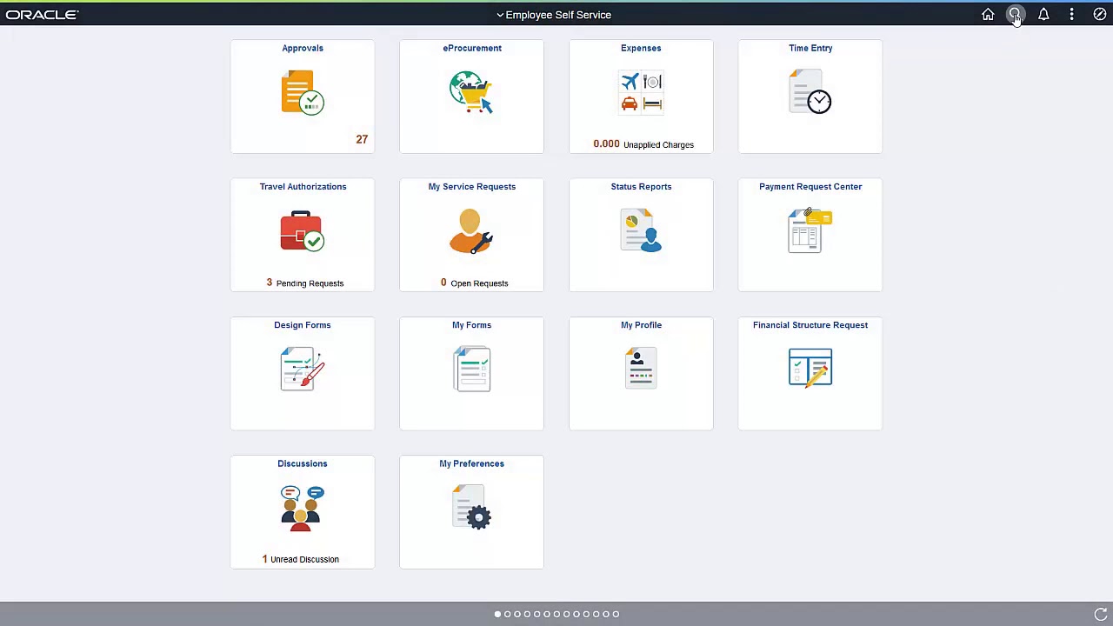Open the Time Entry clock icon
Image resolution: width=1113 pixels, height=626 pixels.
tap(810, 92)
